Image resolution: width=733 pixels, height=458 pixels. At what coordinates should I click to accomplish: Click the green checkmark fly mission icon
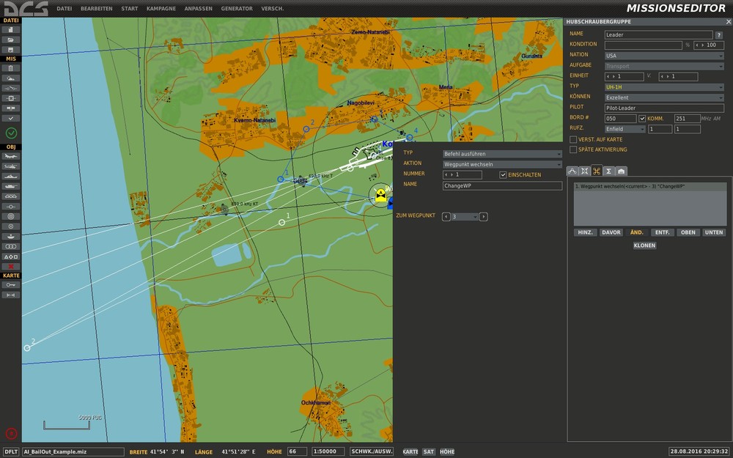11,133
